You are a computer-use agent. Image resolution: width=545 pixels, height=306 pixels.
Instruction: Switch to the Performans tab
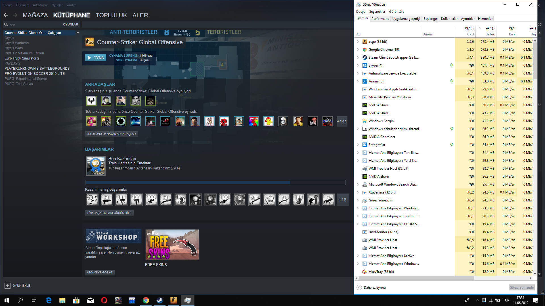380,19
